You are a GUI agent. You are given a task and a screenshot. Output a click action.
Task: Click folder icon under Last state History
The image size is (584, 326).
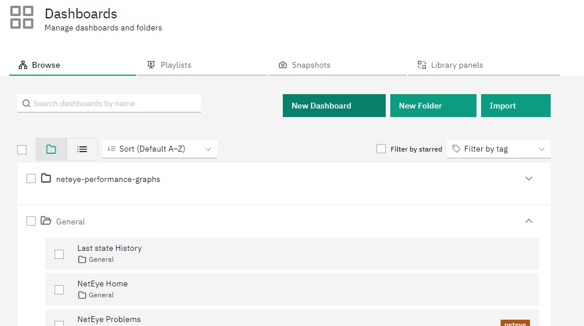point(82,259)
